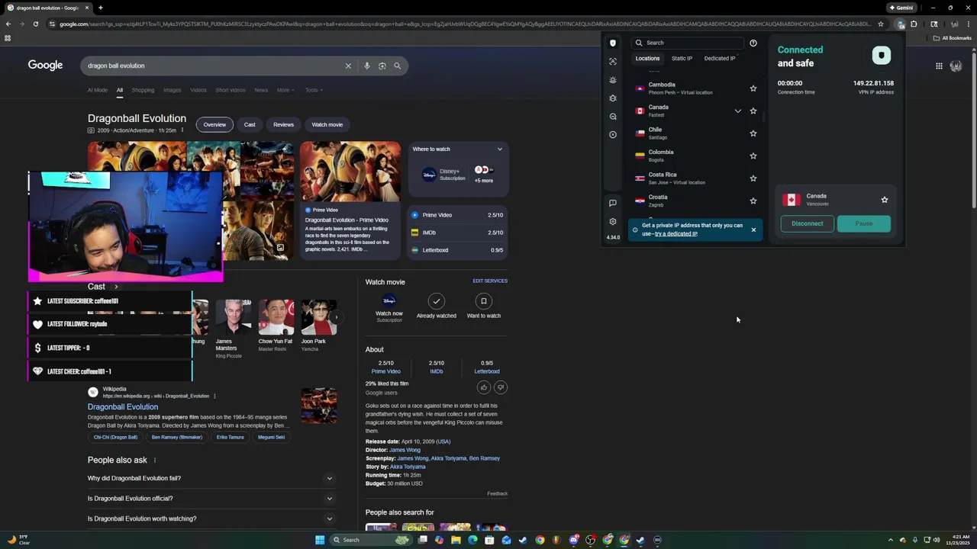Favorite Canada in the locations list
The image size is (977, 549).
tap(753, 111)
